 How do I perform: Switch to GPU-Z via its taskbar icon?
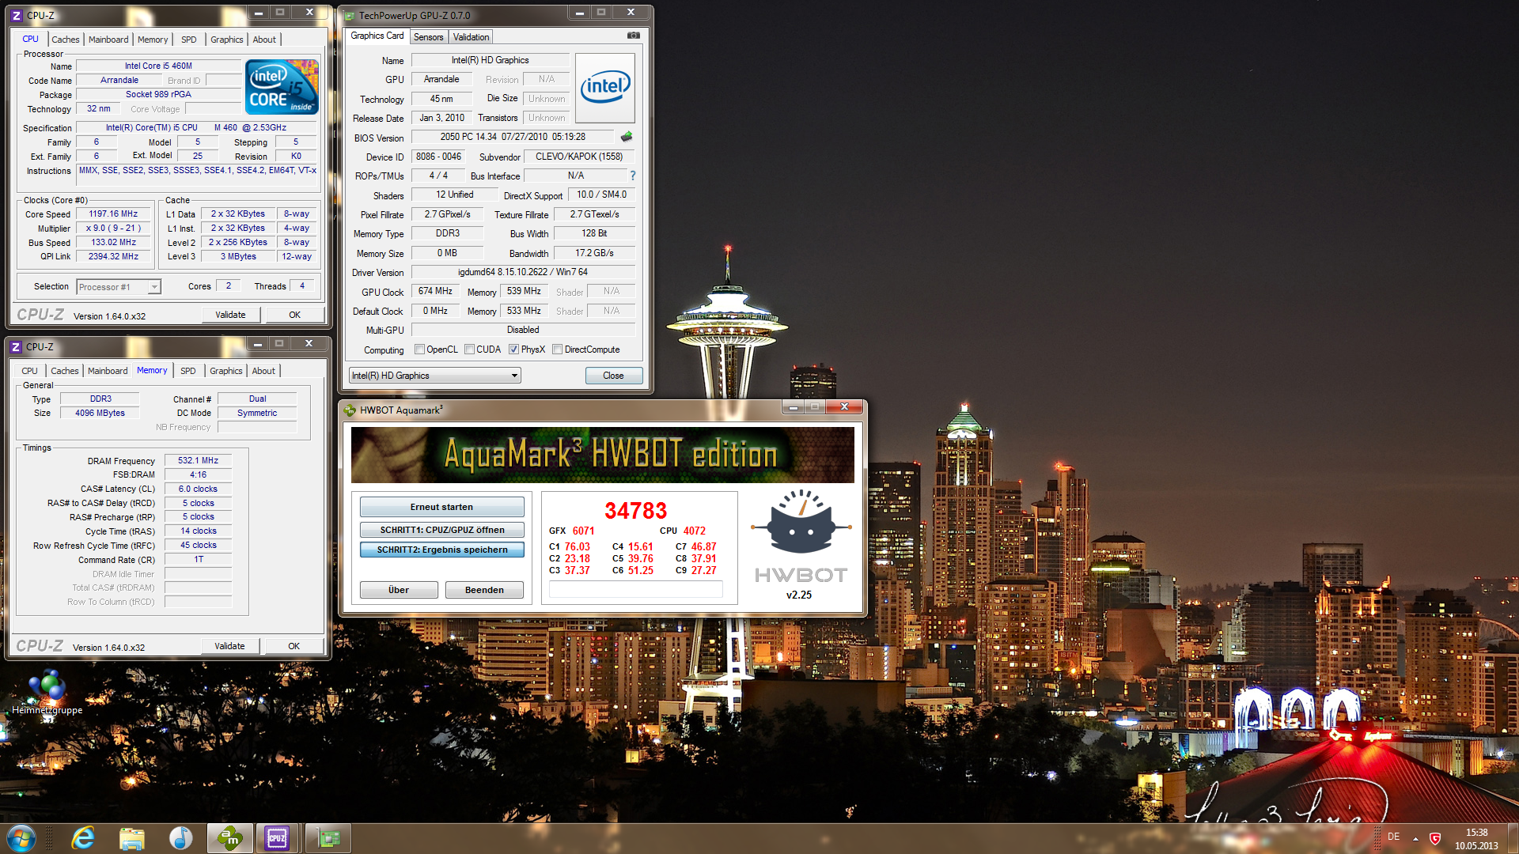pyautogui.click(x=328, y=838)
